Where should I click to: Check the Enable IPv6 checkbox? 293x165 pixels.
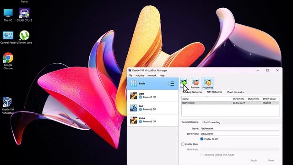pyautogui.click(x=183, y=144)
